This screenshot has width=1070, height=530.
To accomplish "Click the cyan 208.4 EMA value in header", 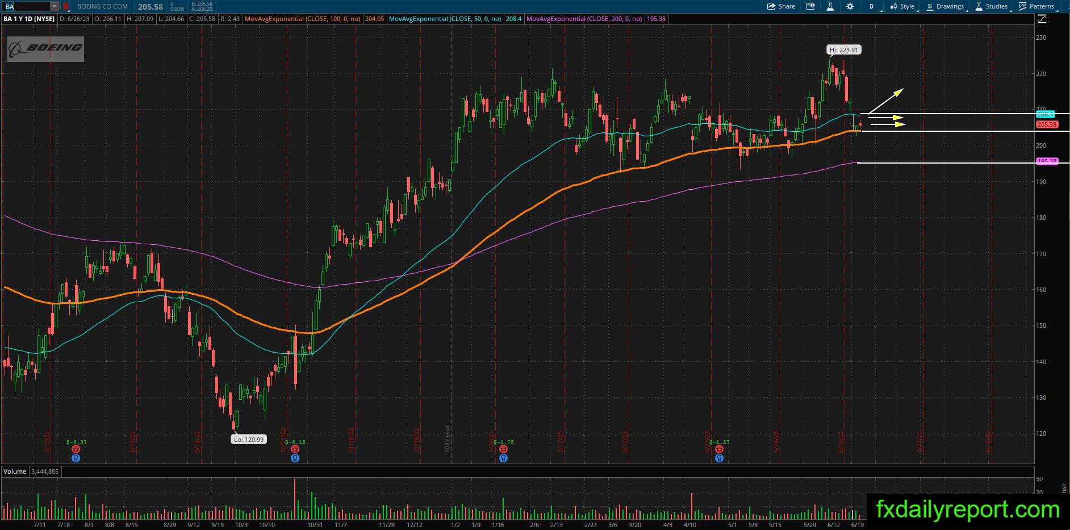I will [513, 19].
